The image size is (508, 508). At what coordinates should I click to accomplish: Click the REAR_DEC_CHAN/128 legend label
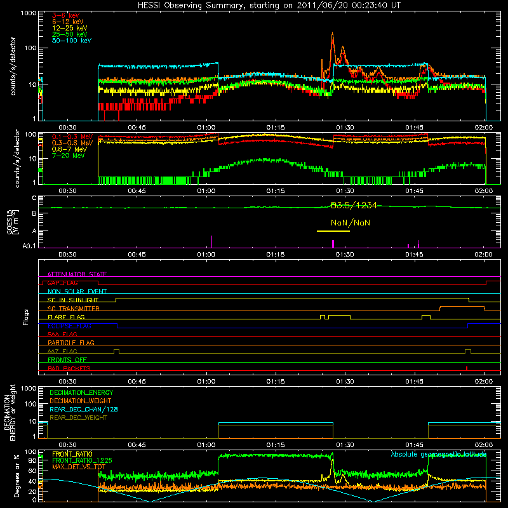click(84, 409)
